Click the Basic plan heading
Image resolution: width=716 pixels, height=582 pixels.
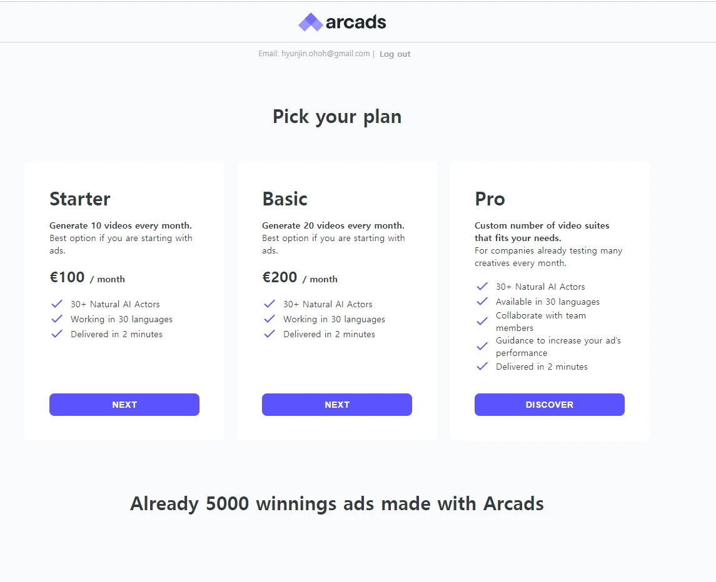(285, 199)
